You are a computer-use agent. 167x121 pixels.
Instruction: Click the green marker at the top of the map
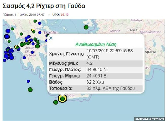pos(35,21)
